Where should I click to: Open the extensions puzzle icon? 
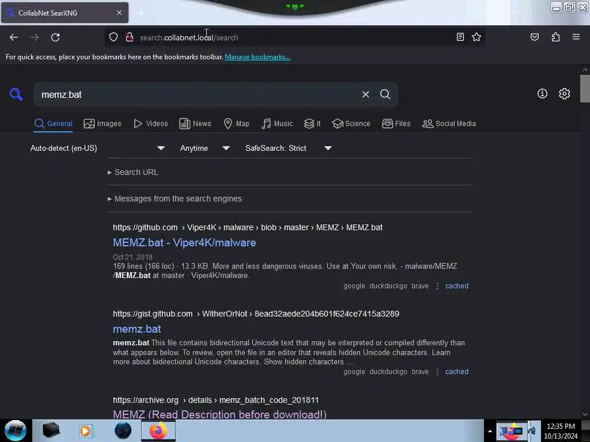pyautogui.click(x=555, y=37)
